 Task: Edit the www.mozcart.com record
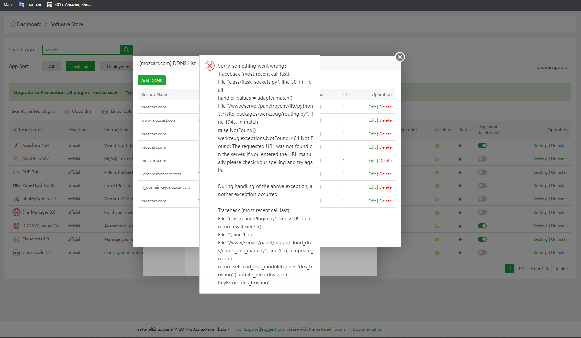[372, 120]
